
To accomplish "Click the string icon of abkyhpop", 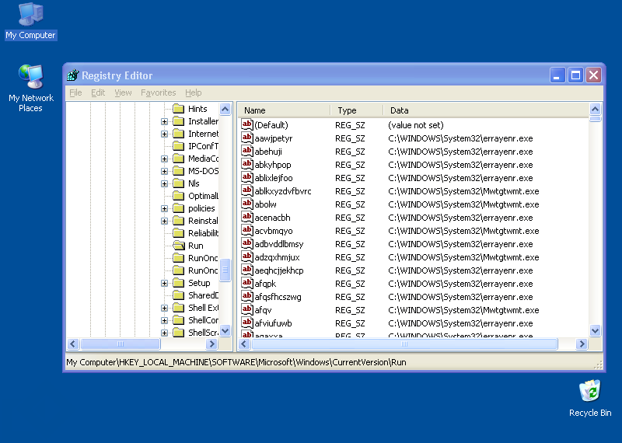I will pyautogui.click(x=247, y=164).
